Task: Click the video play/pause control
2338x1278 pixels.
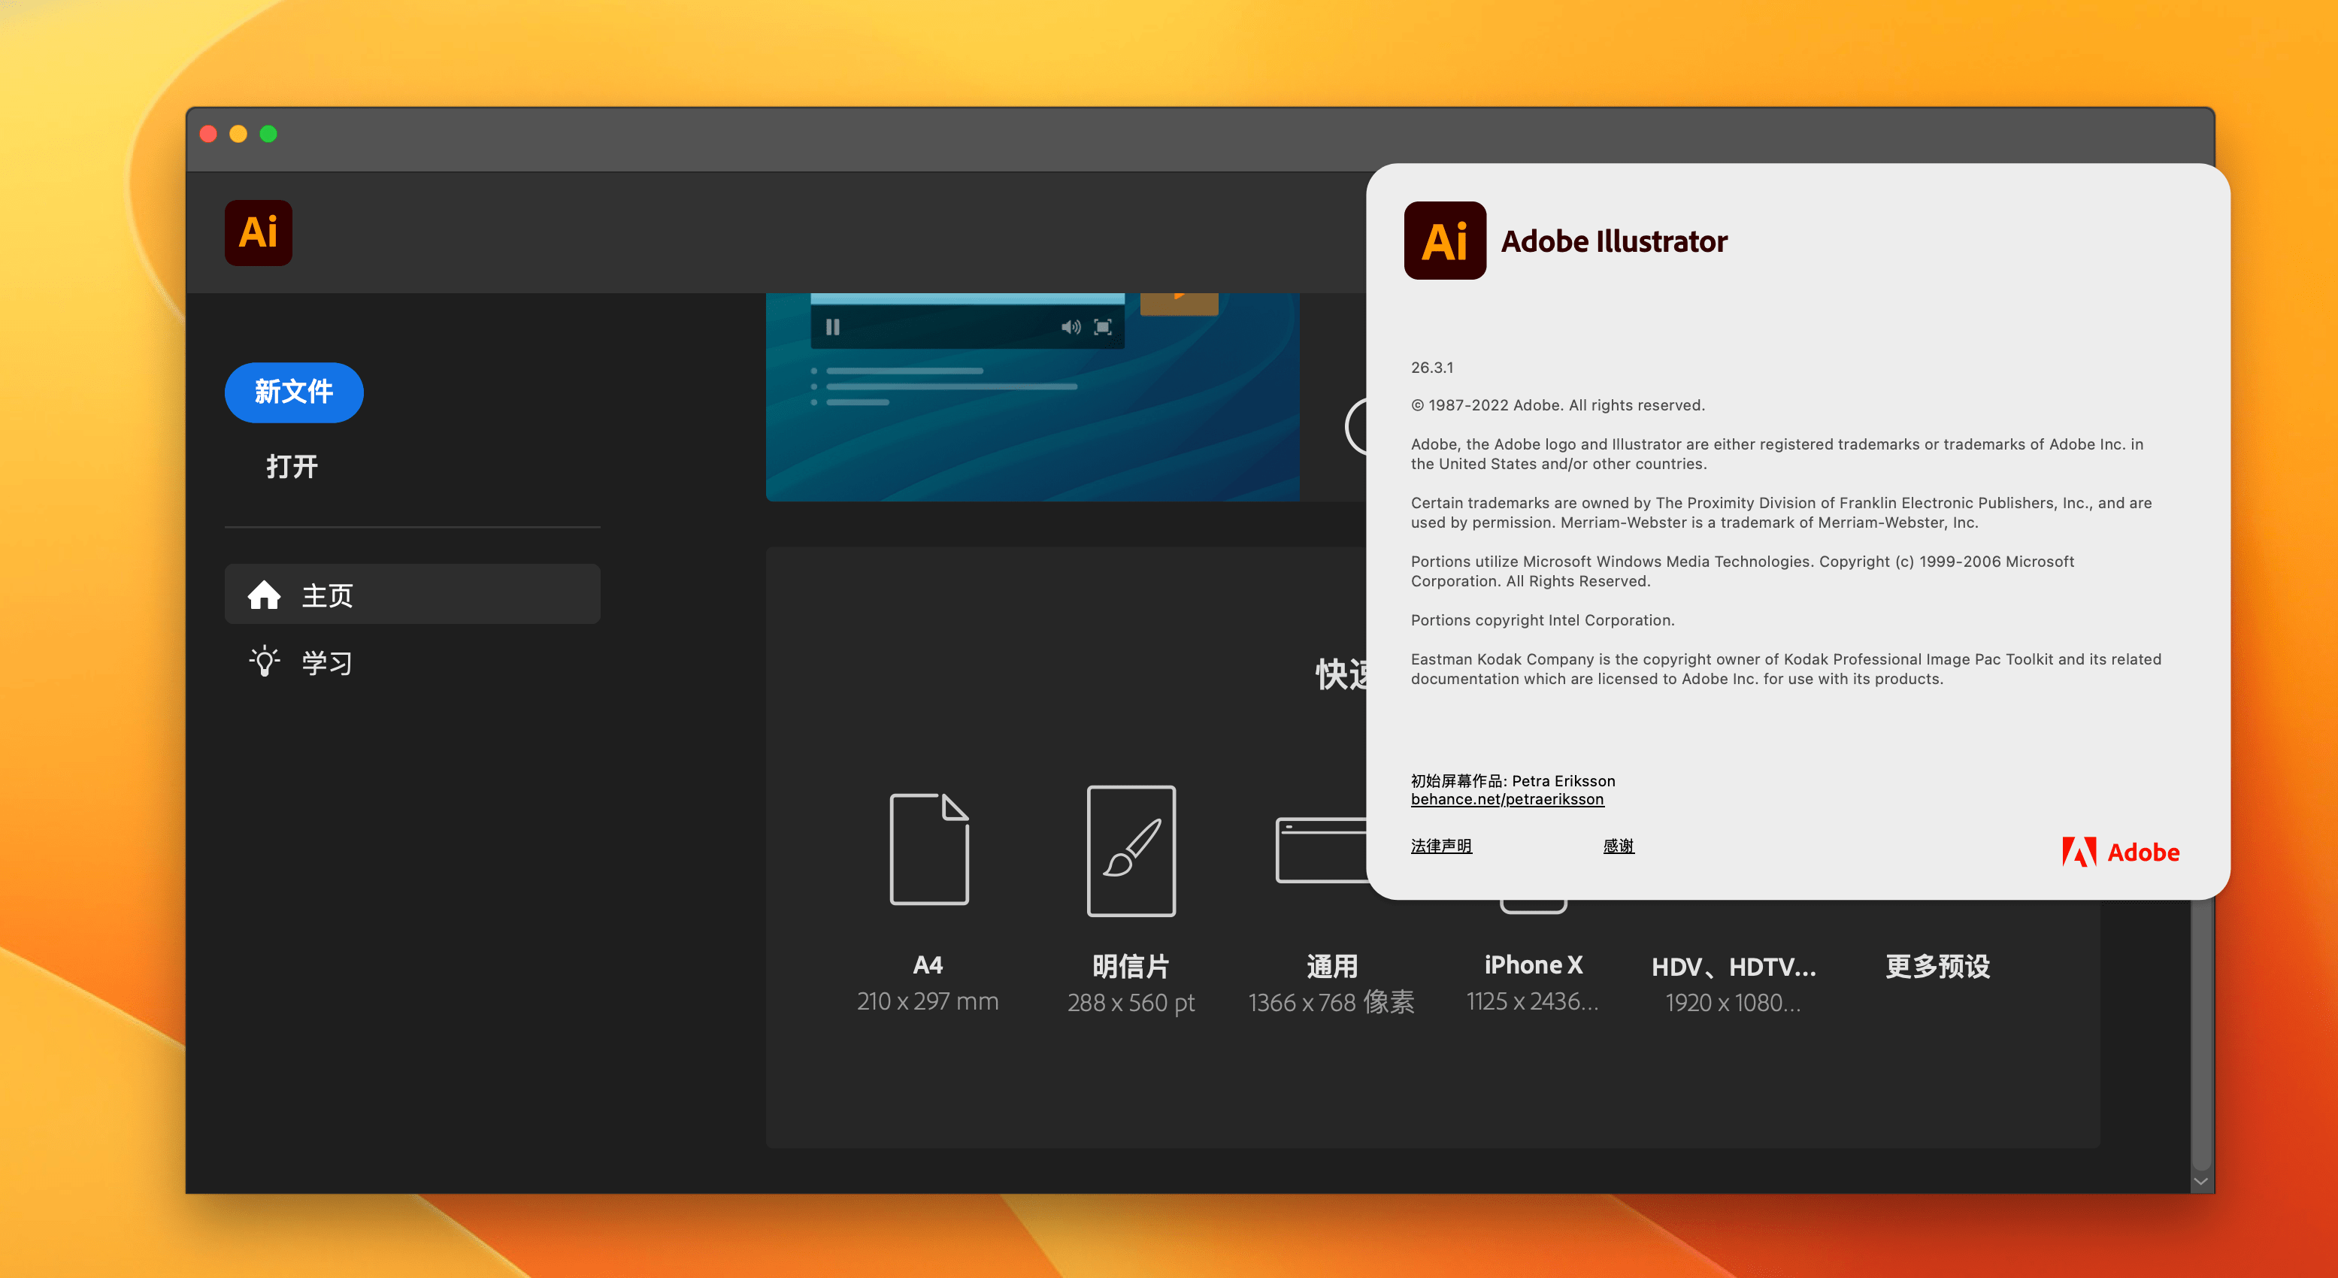Action: (834, 326)
